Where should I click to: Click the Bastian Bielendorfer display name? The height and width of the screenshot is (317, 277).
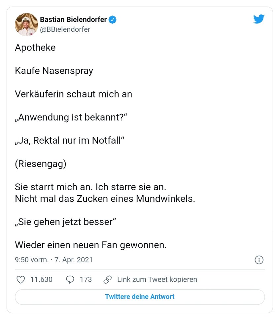tap(73, 19)
